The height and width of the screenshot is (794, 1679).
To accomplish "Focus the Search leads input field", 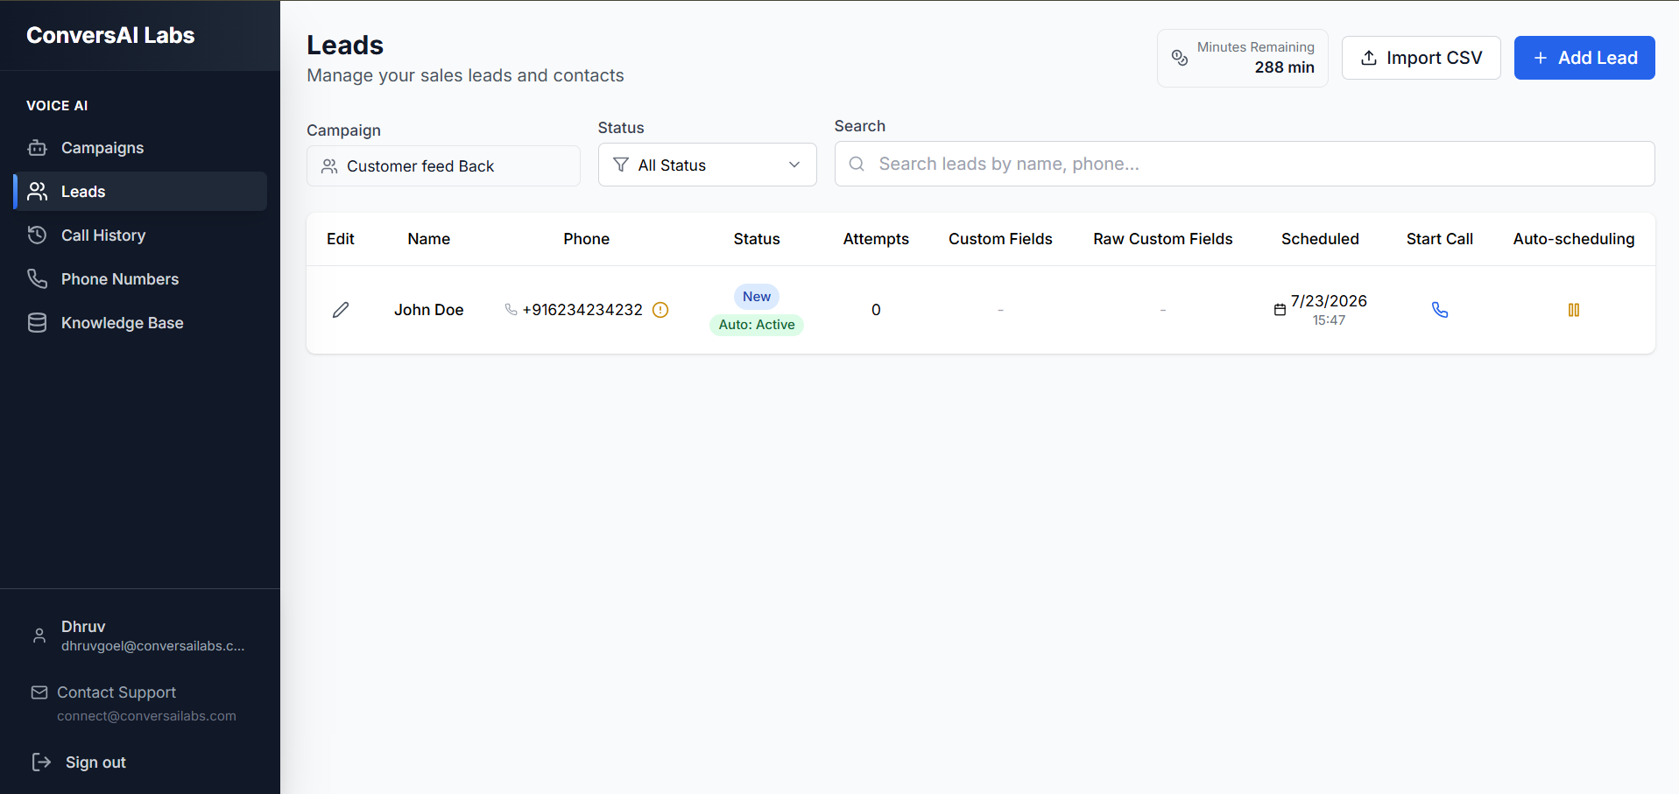I will (x=1245, y=164).
